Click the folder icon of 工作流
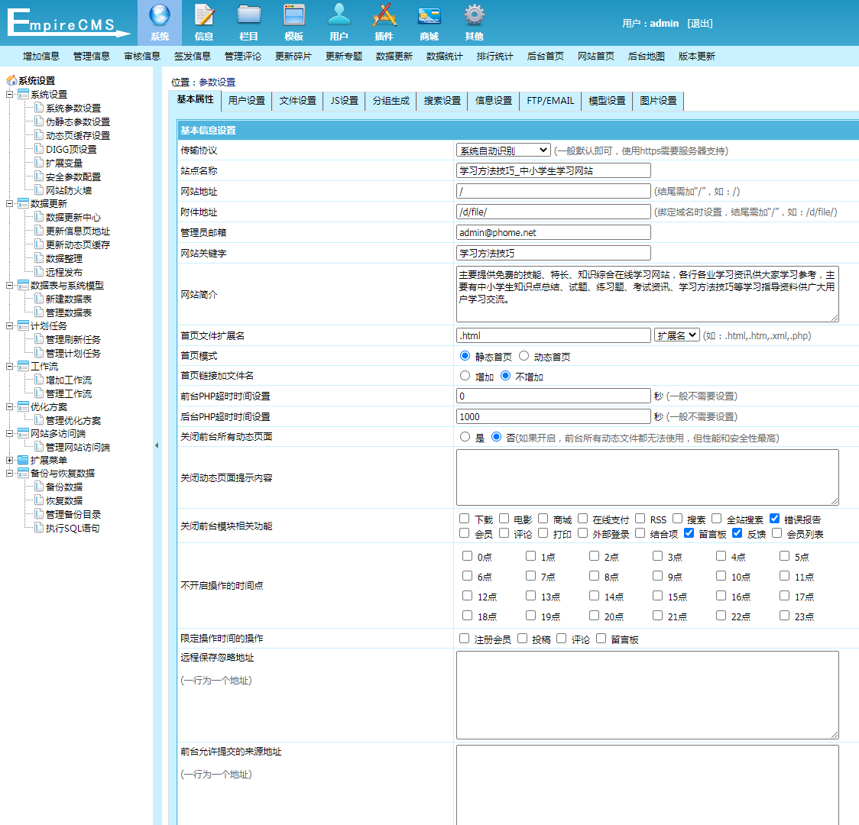Image resolution: width=859 pixels, height=825 pixels. coord(22,366)
